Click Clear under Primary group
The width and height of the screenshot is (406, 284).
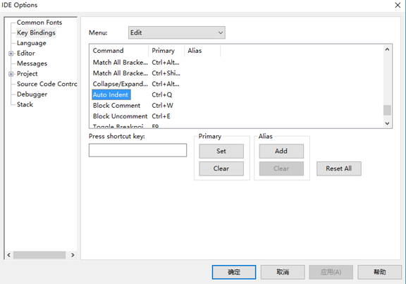tap(221, 168)
